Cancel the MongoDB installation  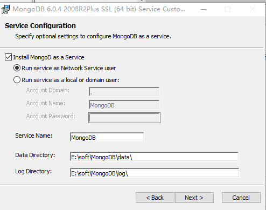pos(241,198)
